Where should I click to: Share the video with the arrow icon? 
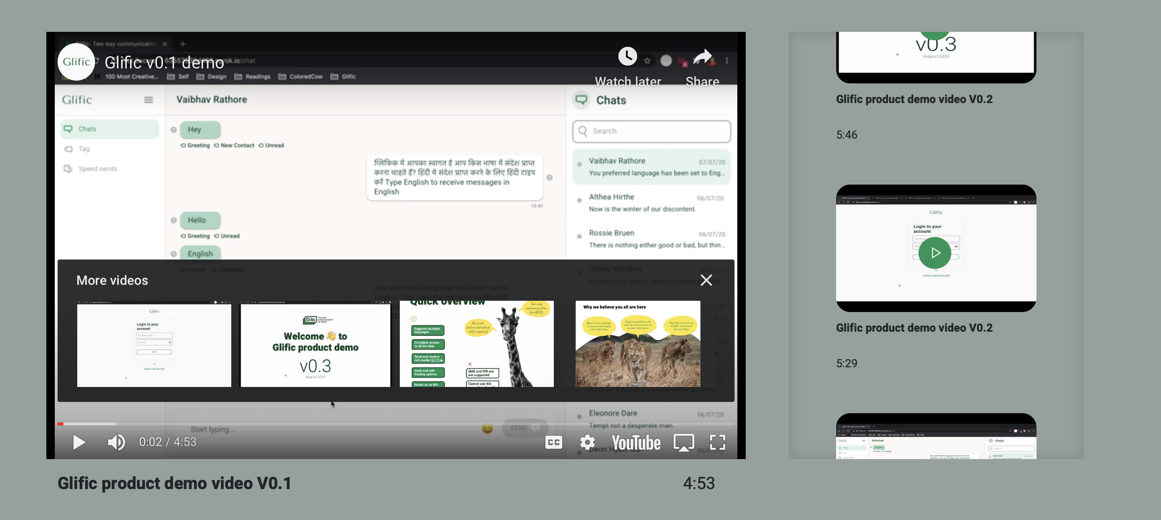point(702,57)
